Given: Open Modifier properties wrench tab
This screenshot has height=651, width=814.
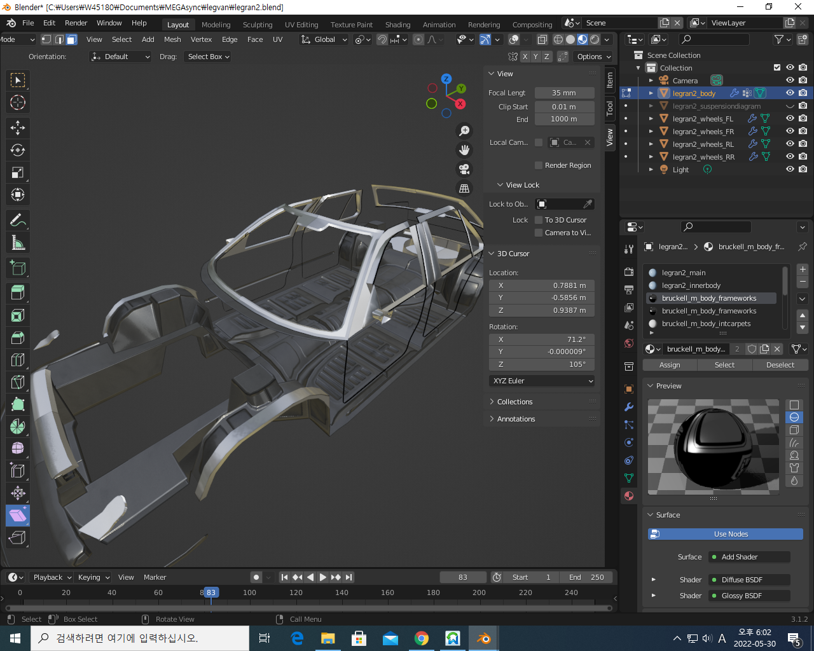Looking at the screenshot, I should pos(629,407).
